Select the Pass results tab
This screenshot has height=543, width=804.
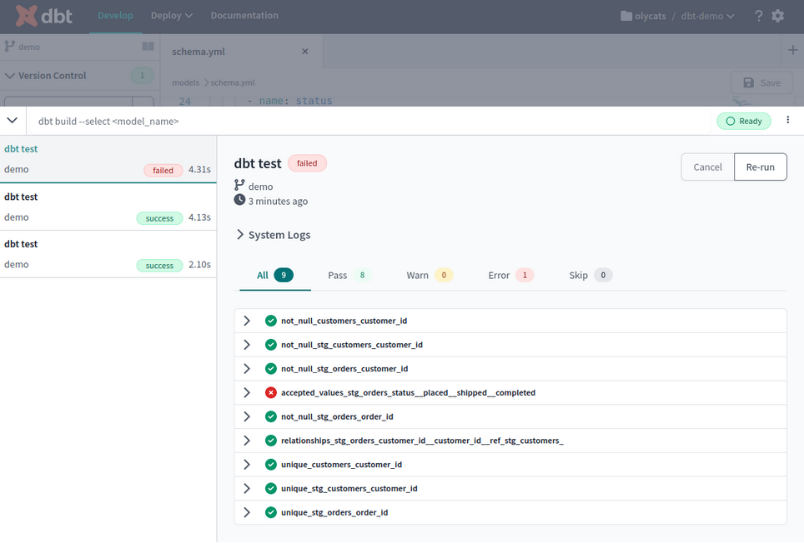349,276
